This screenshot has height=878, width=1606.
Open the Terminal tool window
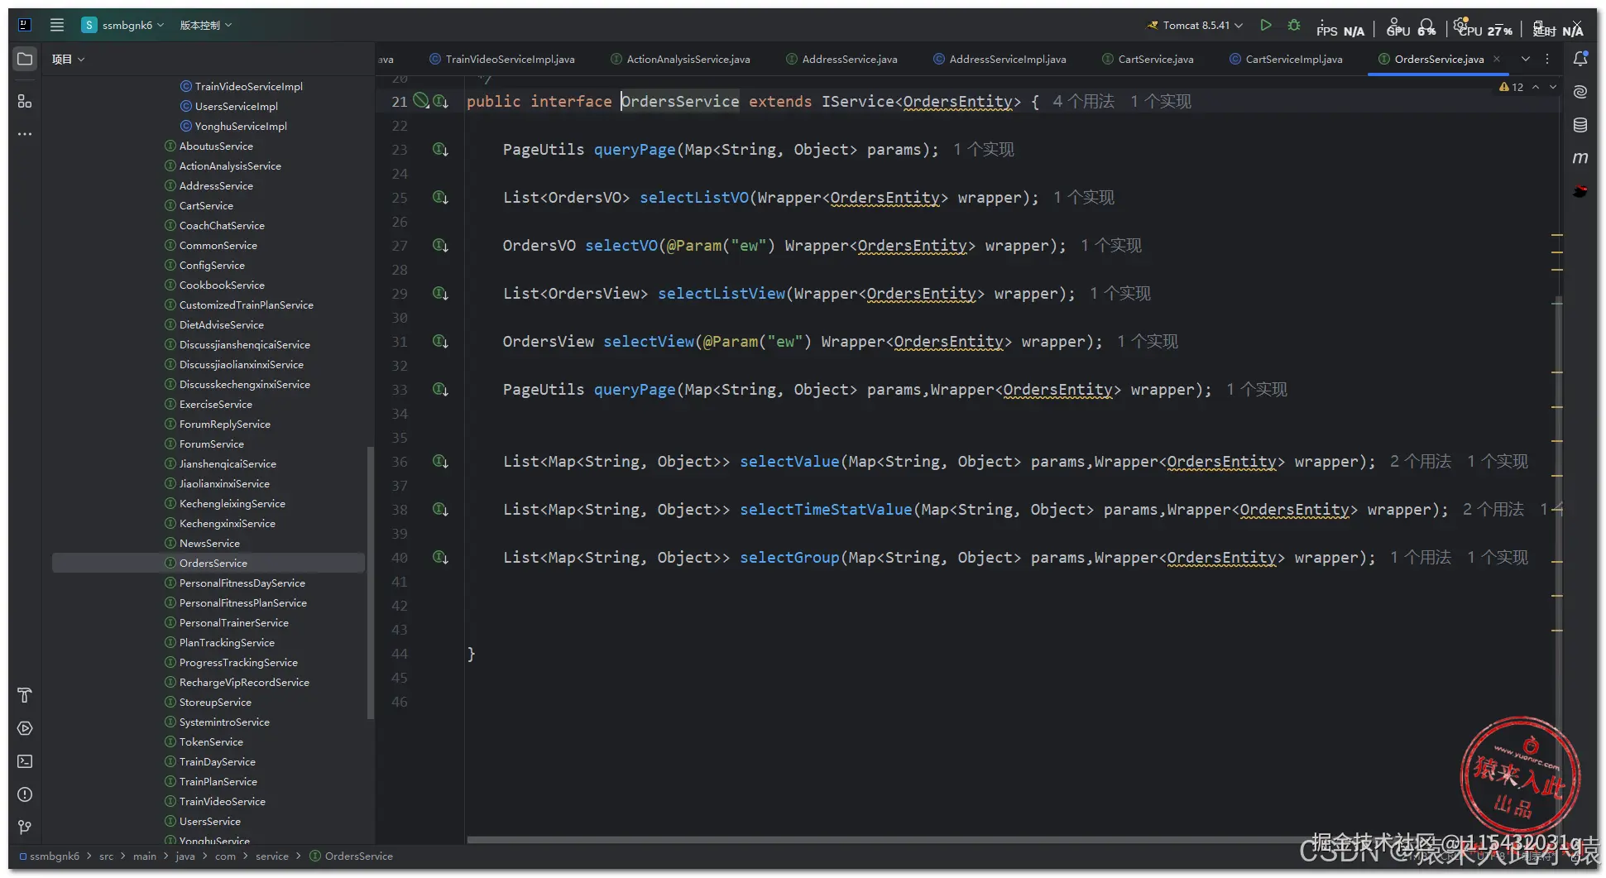25,761
